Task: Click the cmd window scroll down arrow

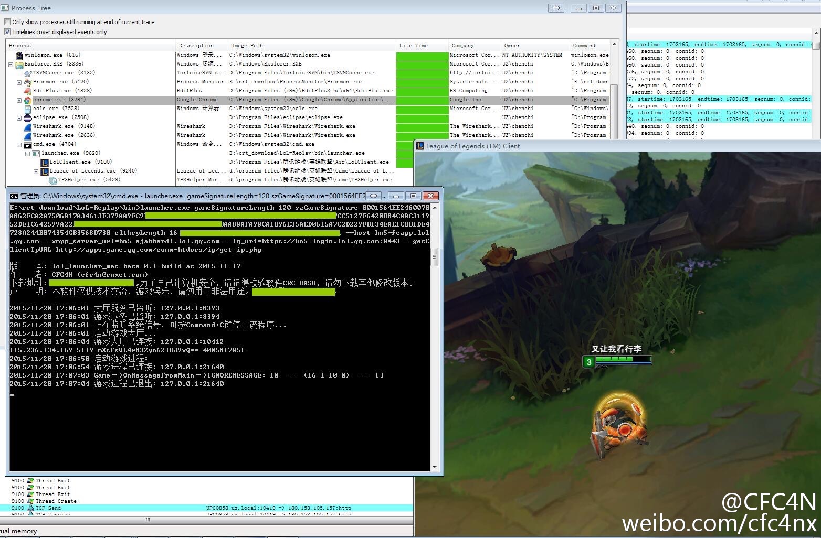Action: click(435, 467)
